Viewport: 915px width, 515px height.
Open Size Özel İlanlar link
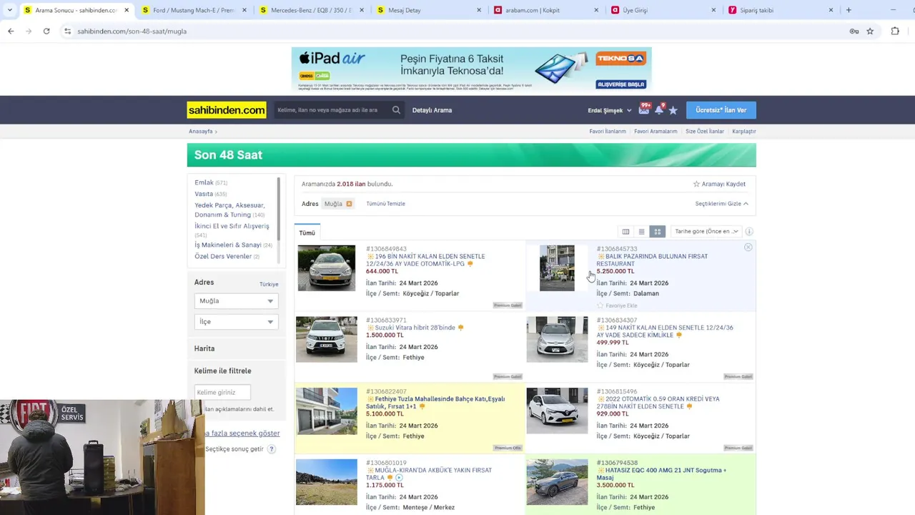pos(705,132)
